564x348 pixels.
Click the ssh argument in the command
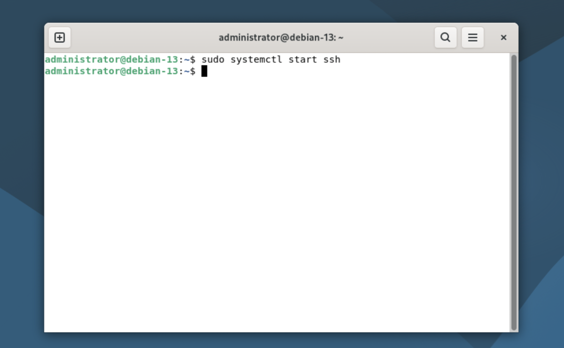pyautogui.click(x=331, y=60)
